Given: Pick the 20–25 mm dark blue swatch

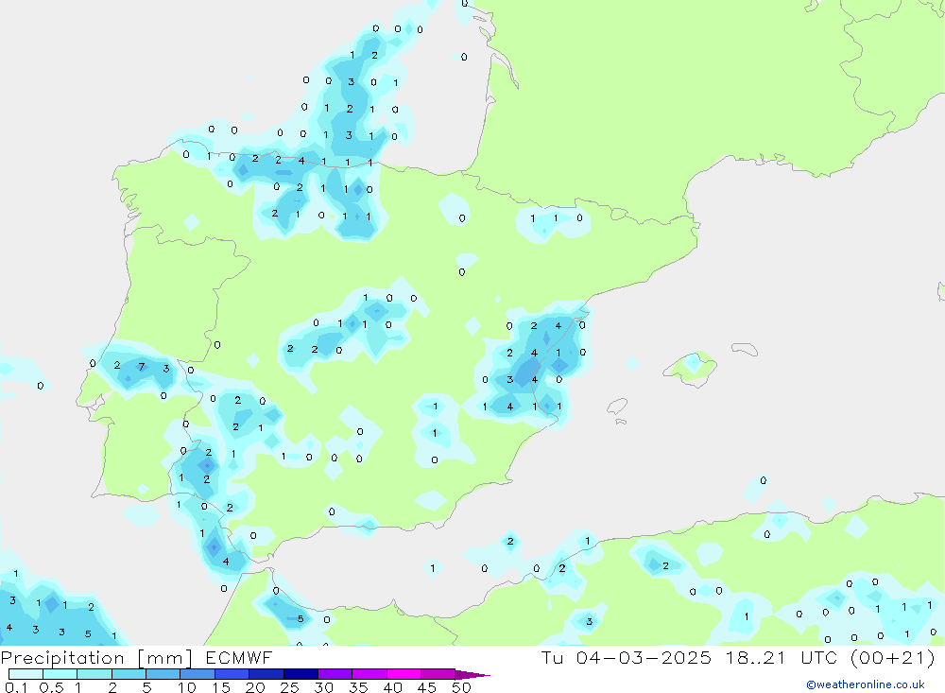Looking at the screenshot, I should [266, 674].
